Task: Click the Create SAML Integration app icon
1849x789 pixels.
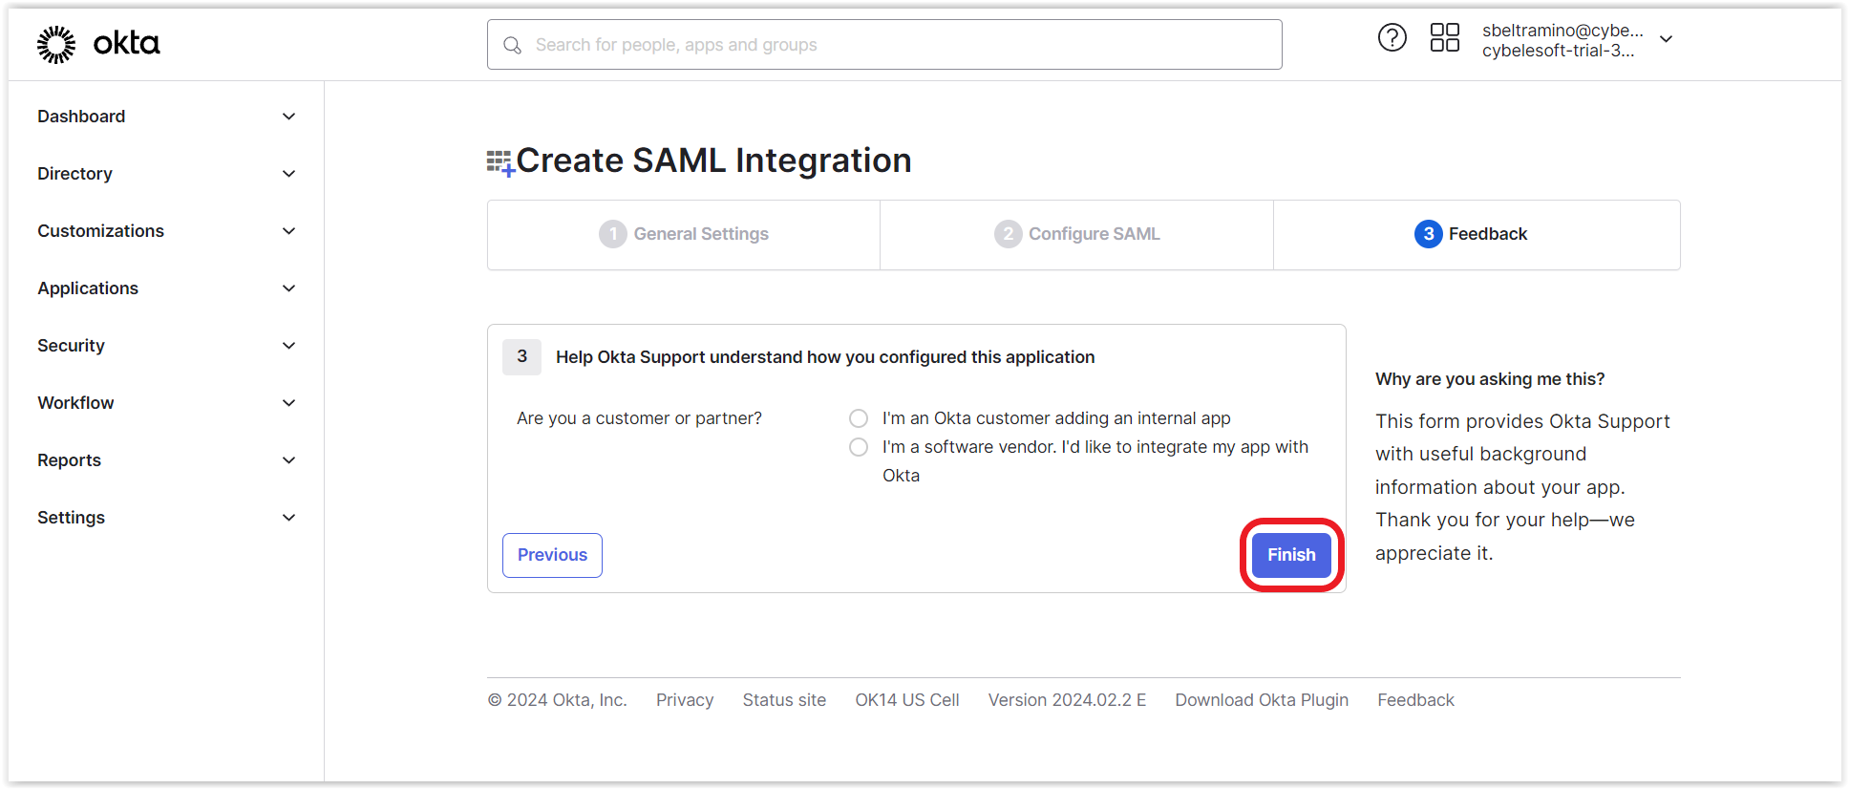Action: coord(500,162)
